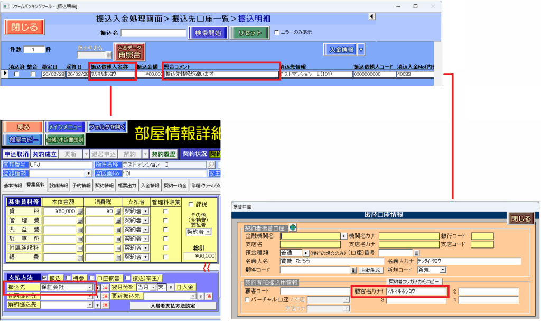Check the バーチャル口座 checkbox
This screenshot has width=541, height=321.
click(247, 300)
